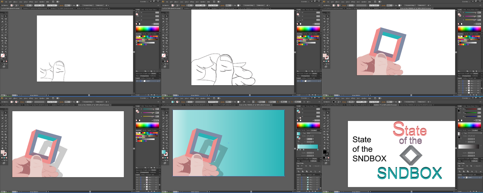Select the Selection tool in thumb-only sketch window
Screen dimensions: 483x193
pyautogui.click(x=2, y=16)
